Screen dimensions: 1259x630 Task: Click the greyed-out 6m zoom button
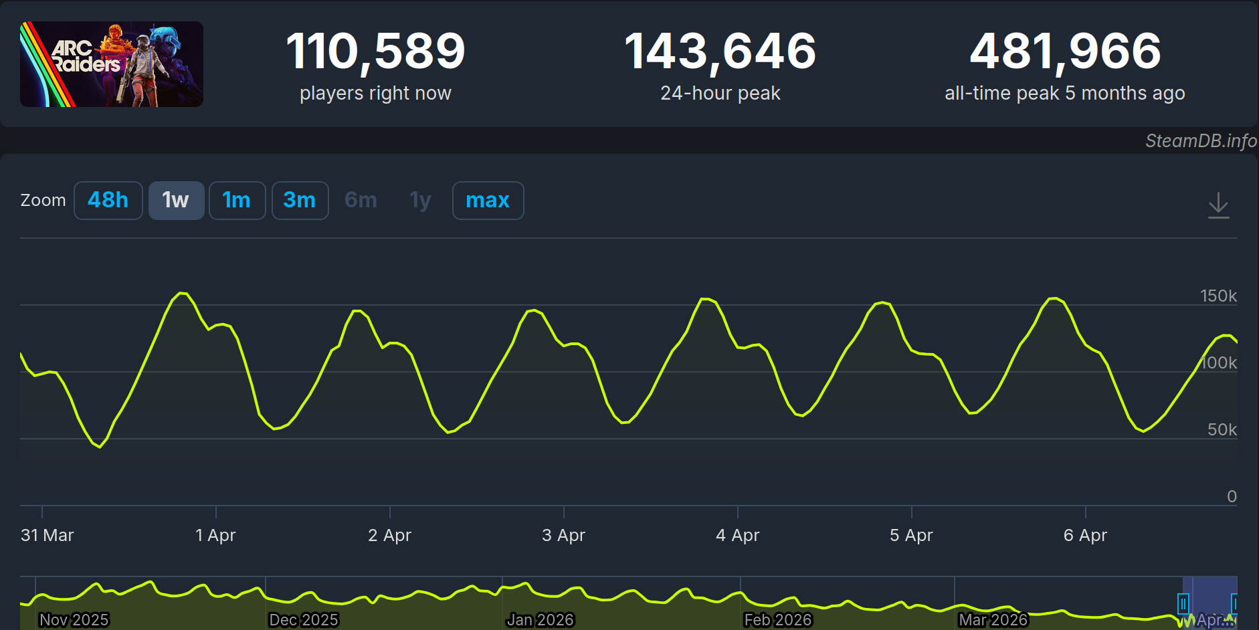coord(361,201)
